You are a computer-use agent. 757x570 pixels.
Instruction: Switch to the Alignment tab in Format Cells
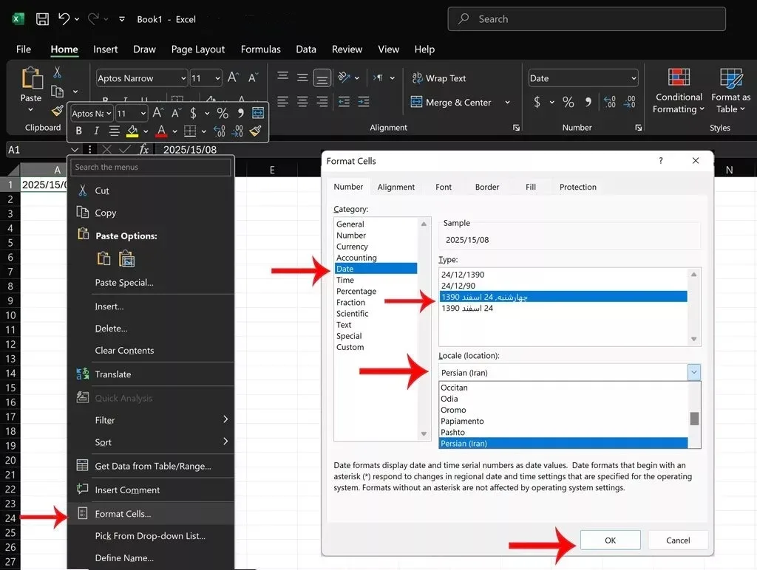396,187
